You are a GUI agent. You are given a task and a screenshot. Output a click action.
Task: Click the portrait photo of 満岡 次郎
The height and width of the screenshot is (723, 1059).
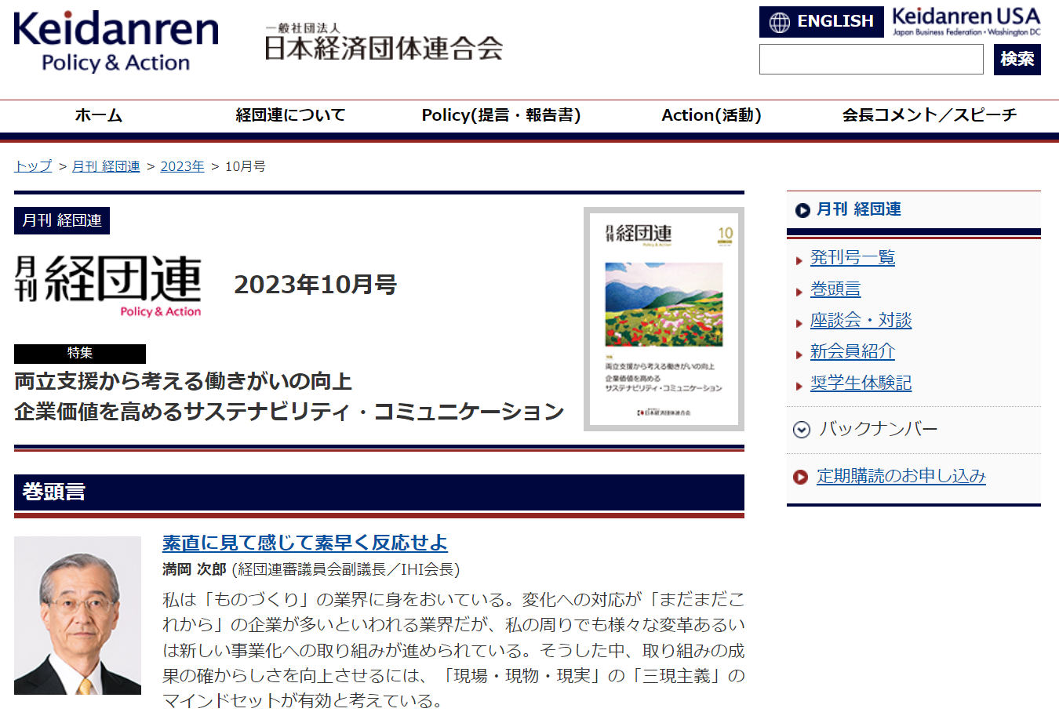78,616
